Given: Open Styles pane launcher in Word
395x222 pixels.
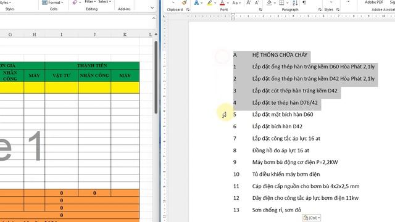Looking at the screenshot, I should (x=338, y=10).
